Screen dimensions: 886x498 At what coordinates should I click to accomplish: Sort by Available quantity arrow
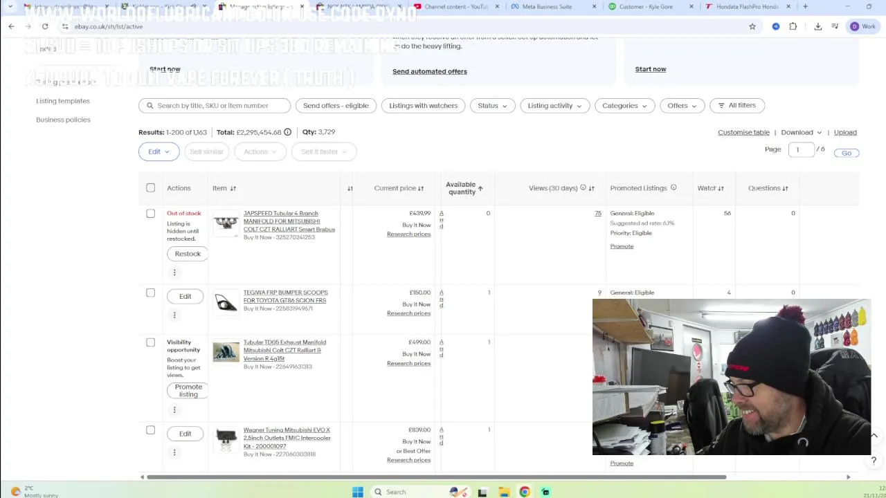(x=480, y=188)
